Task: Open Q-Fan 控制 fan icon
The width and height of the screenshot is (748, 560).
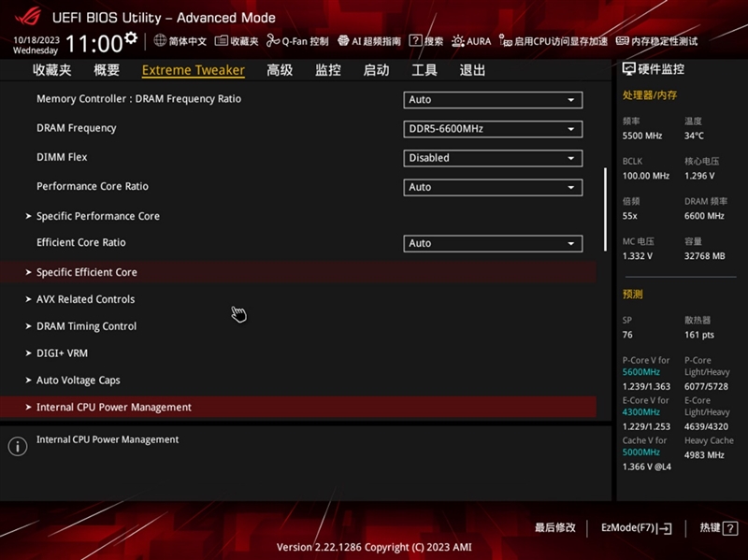Action: pos(273,41)
